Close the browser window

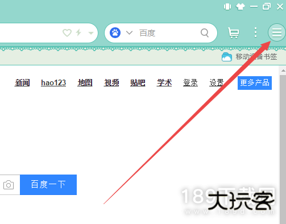click(x=280, y=7)
